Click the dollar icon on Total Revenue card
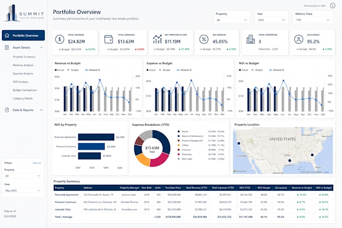Viewport: 342px width, 228px height. pyautogui.click(x=59, y=39)
